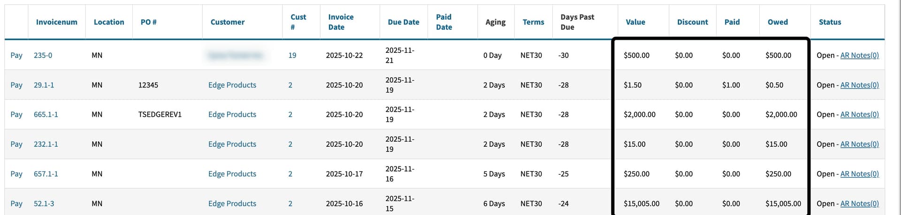Sort by Location column header

click(109, 22)
